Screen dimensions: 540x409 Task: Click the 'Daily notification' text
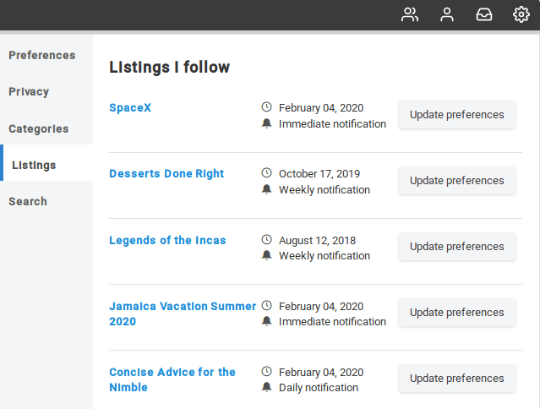[x=319, y=388]
